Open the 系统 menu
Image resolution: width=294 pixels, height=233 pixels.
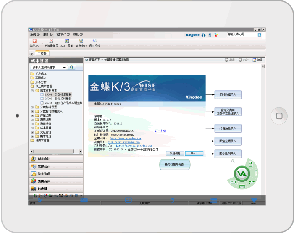point(35,34)
